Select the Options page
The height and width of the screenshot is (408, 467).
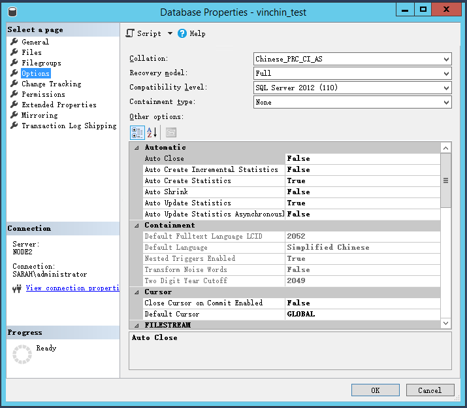point(36,73)
